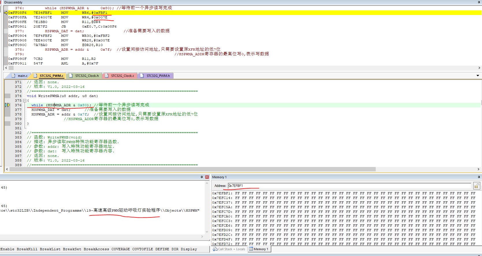Select disassembly address 0xFF08FE
Viewport: 482px width, 256px height.
tap(17, 22)
